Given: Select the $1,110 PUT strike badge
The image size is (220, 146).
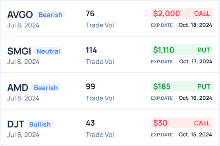Looking at the screenshot, I should click(x=182, y=50).
